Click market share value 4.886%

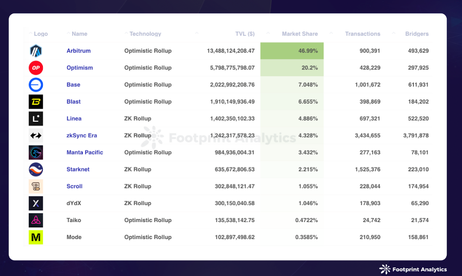pos(308,118)
